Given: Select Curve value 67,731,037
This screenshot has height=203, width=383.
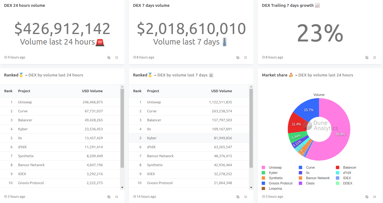Looking at the screenshot, I should click(94, 111).
